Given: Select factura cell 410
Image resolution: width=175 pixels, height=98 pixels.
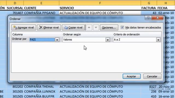Looking at the screenshot, I should pyautogui.click(x=149, y=96).
